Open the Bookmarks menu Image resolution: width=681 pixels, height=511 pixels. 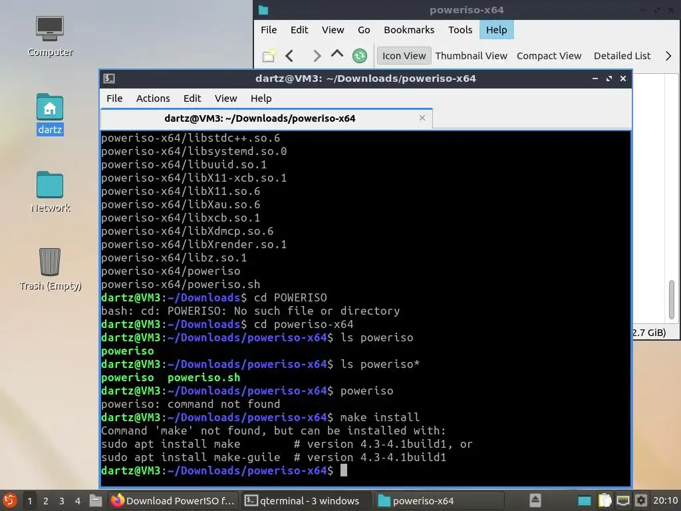point(409,29)
